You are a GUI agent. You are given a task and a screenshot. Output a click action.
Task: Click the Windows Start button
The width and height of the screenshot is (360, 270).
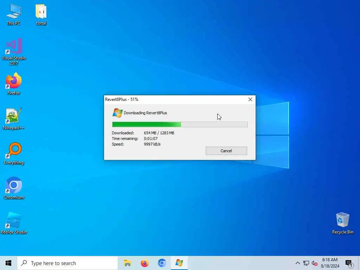(x=8, y=263)
